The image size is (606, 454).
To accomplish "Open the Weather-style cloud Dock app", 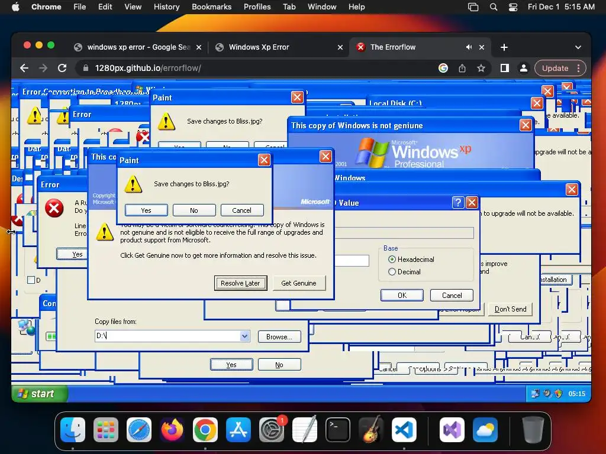I will tap(485, 430).
